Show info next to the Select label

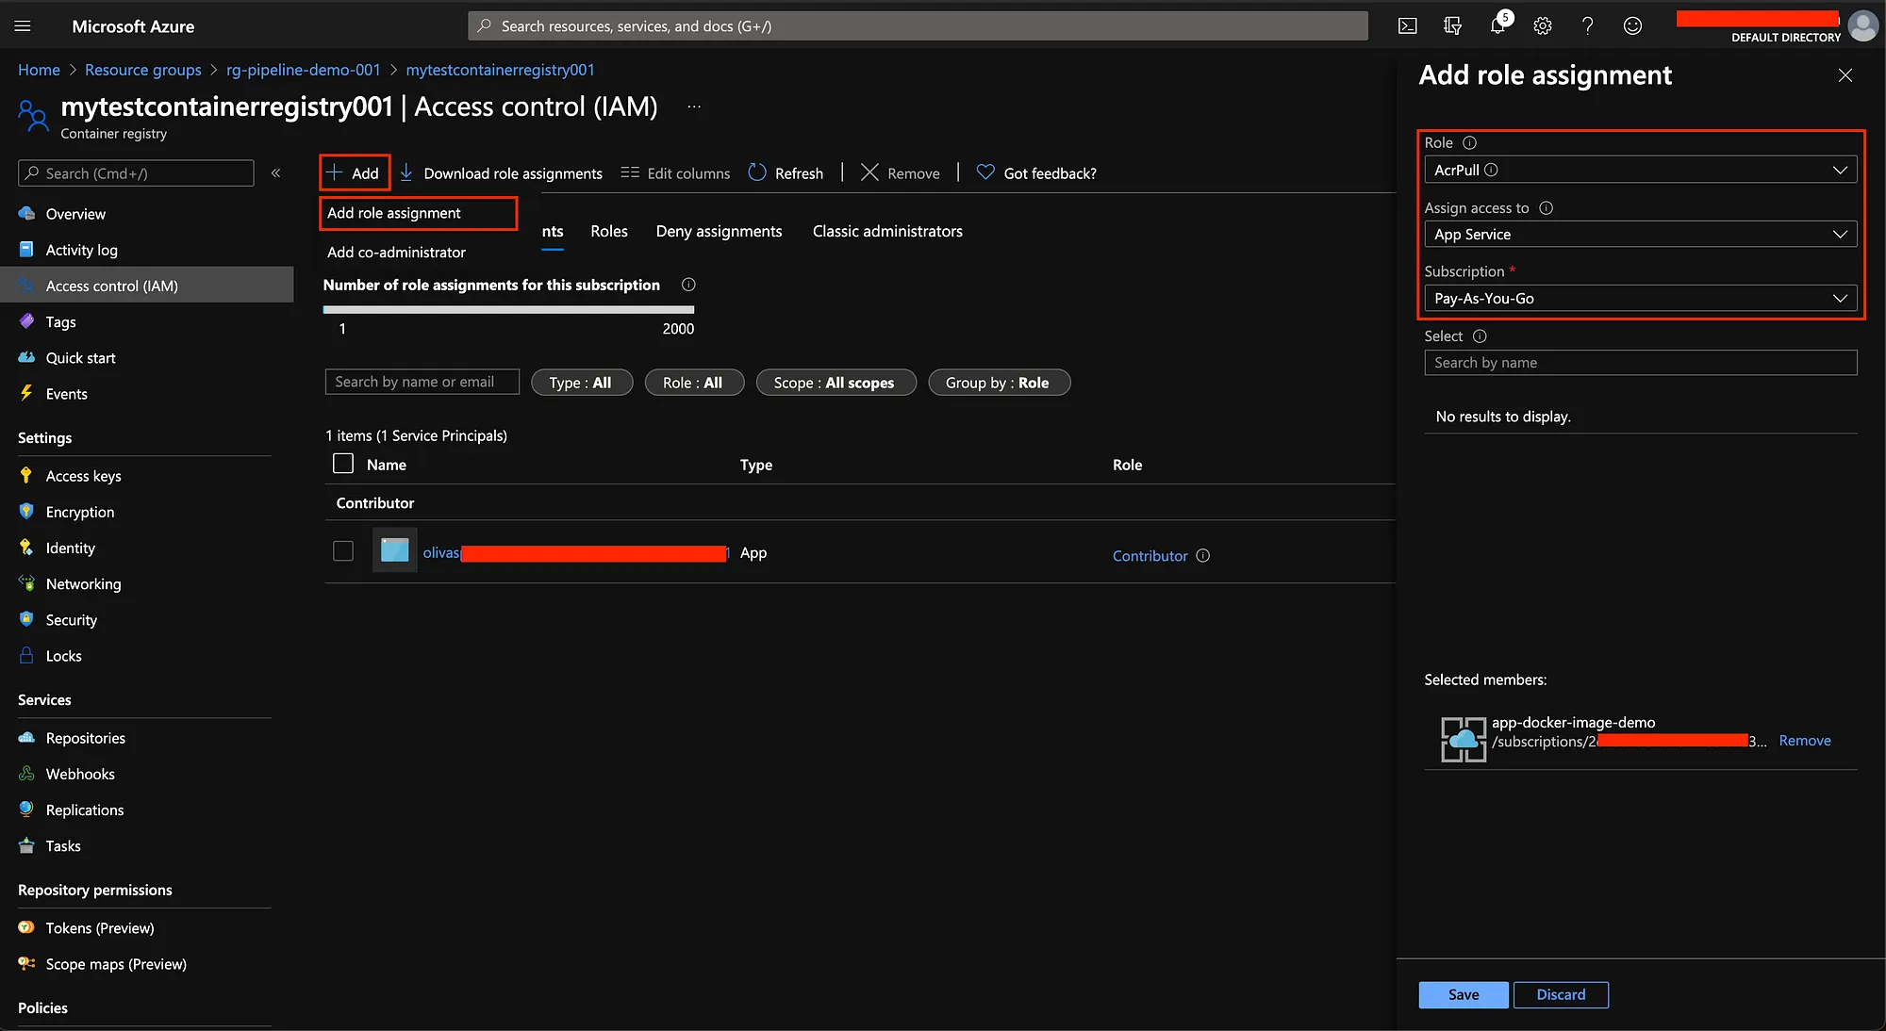click(1480, 336)
